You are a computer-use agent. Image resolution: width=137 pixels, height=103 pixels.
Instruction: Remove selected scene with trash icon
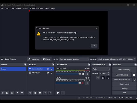[x=7, y=93]
